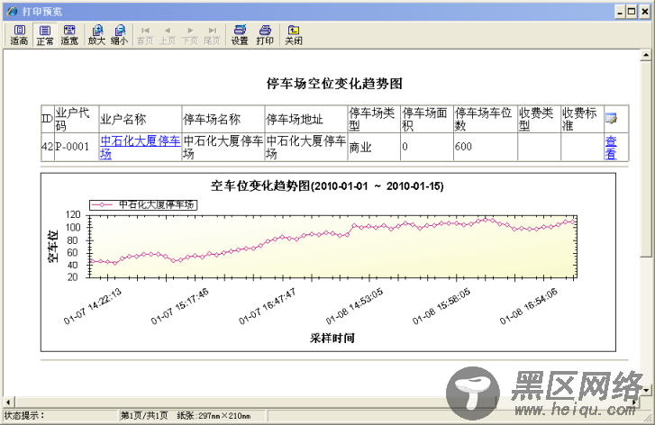Screen dimensions: 655x425
Task: Click the 适高 fit-height toolbar icon
Action: tap(19, 35)
